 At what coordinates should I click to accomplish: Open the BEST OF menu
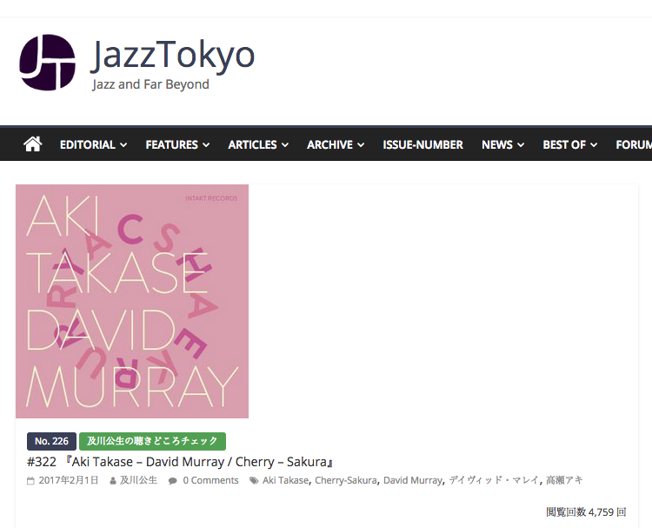(x=570, y=144)
